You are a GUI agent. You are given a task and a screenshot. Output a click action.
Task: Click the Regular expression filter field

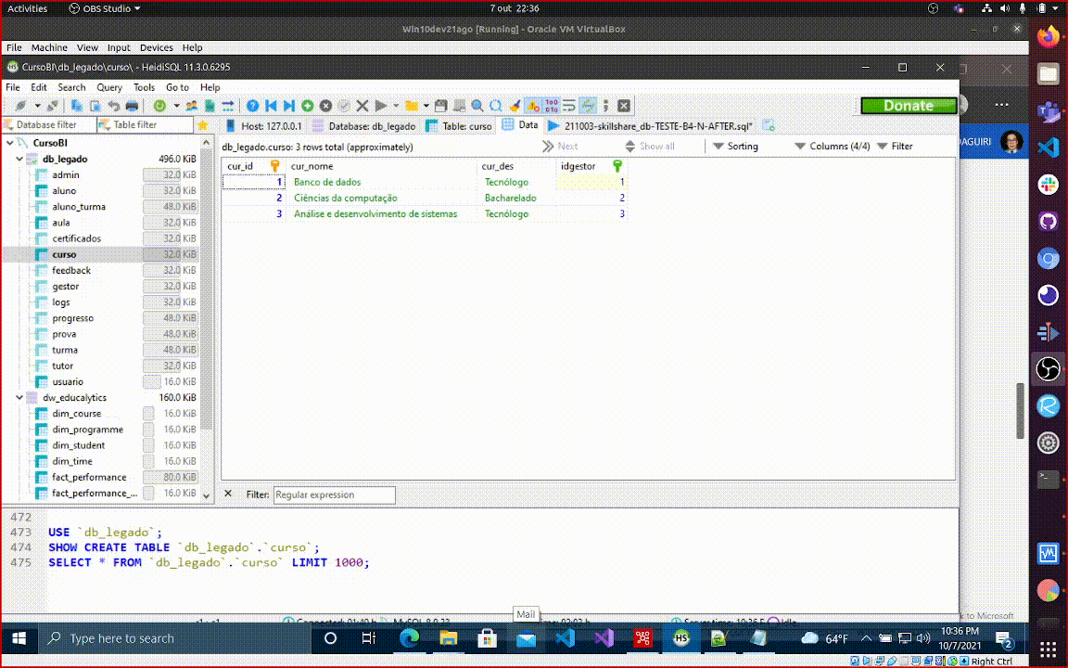point(334,495)
